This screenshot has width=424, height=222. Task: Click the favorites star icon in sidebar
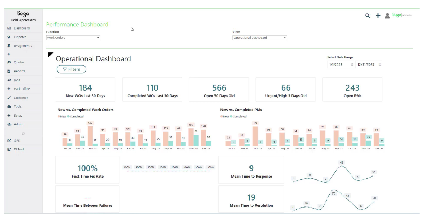pyautogui.click(x=23, y=133)
